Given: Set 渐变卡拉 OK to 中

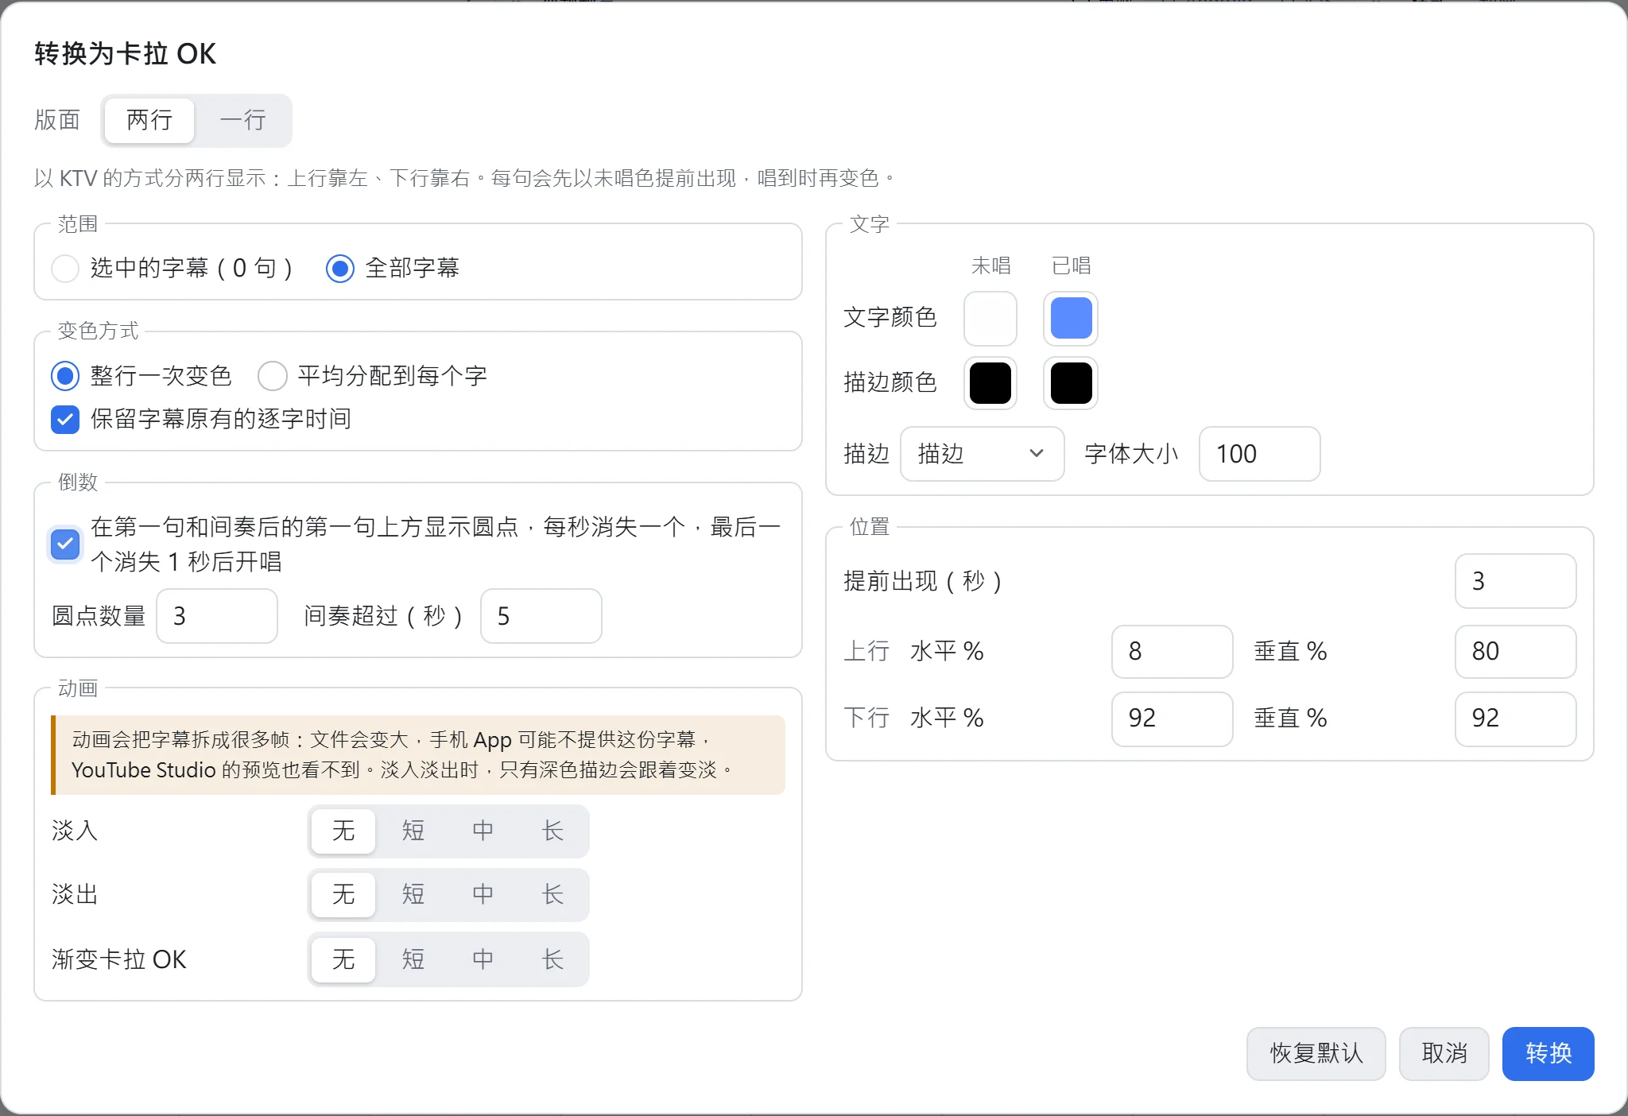Looking at the screenshot, I should (483, 960).
